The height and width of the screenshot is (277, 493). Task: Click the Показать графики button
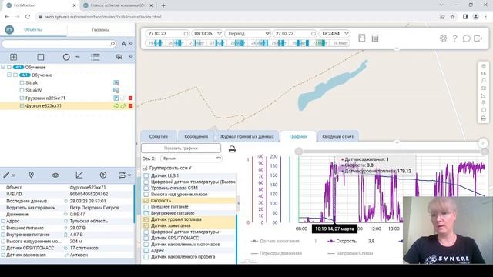181,148
